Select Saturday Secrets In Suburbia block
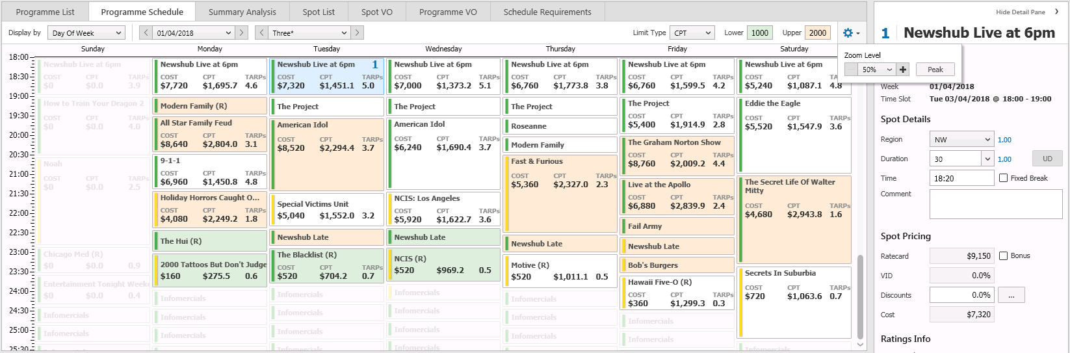This screenshot has width=1070, height=353. (x=794, y=302)
